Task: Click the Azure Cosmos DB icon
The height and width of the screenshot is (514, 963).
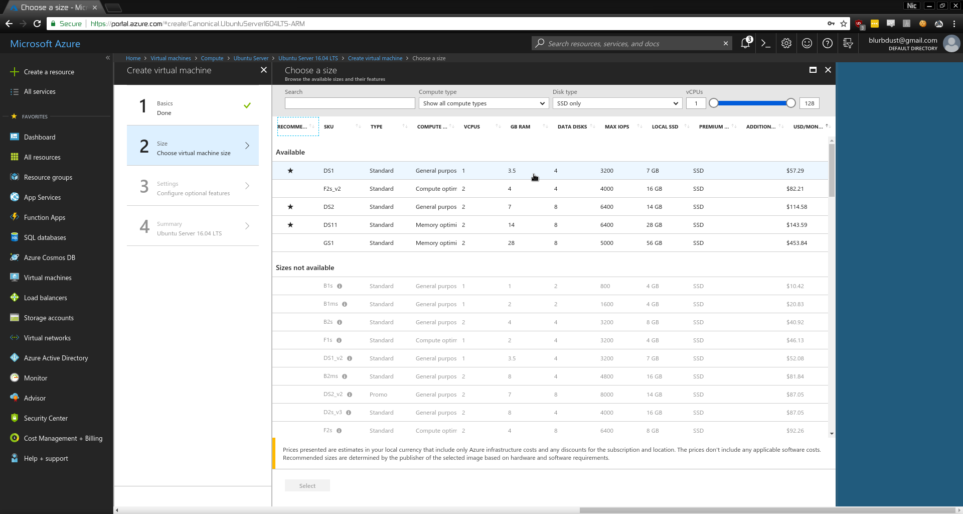Action: [15, 258]
